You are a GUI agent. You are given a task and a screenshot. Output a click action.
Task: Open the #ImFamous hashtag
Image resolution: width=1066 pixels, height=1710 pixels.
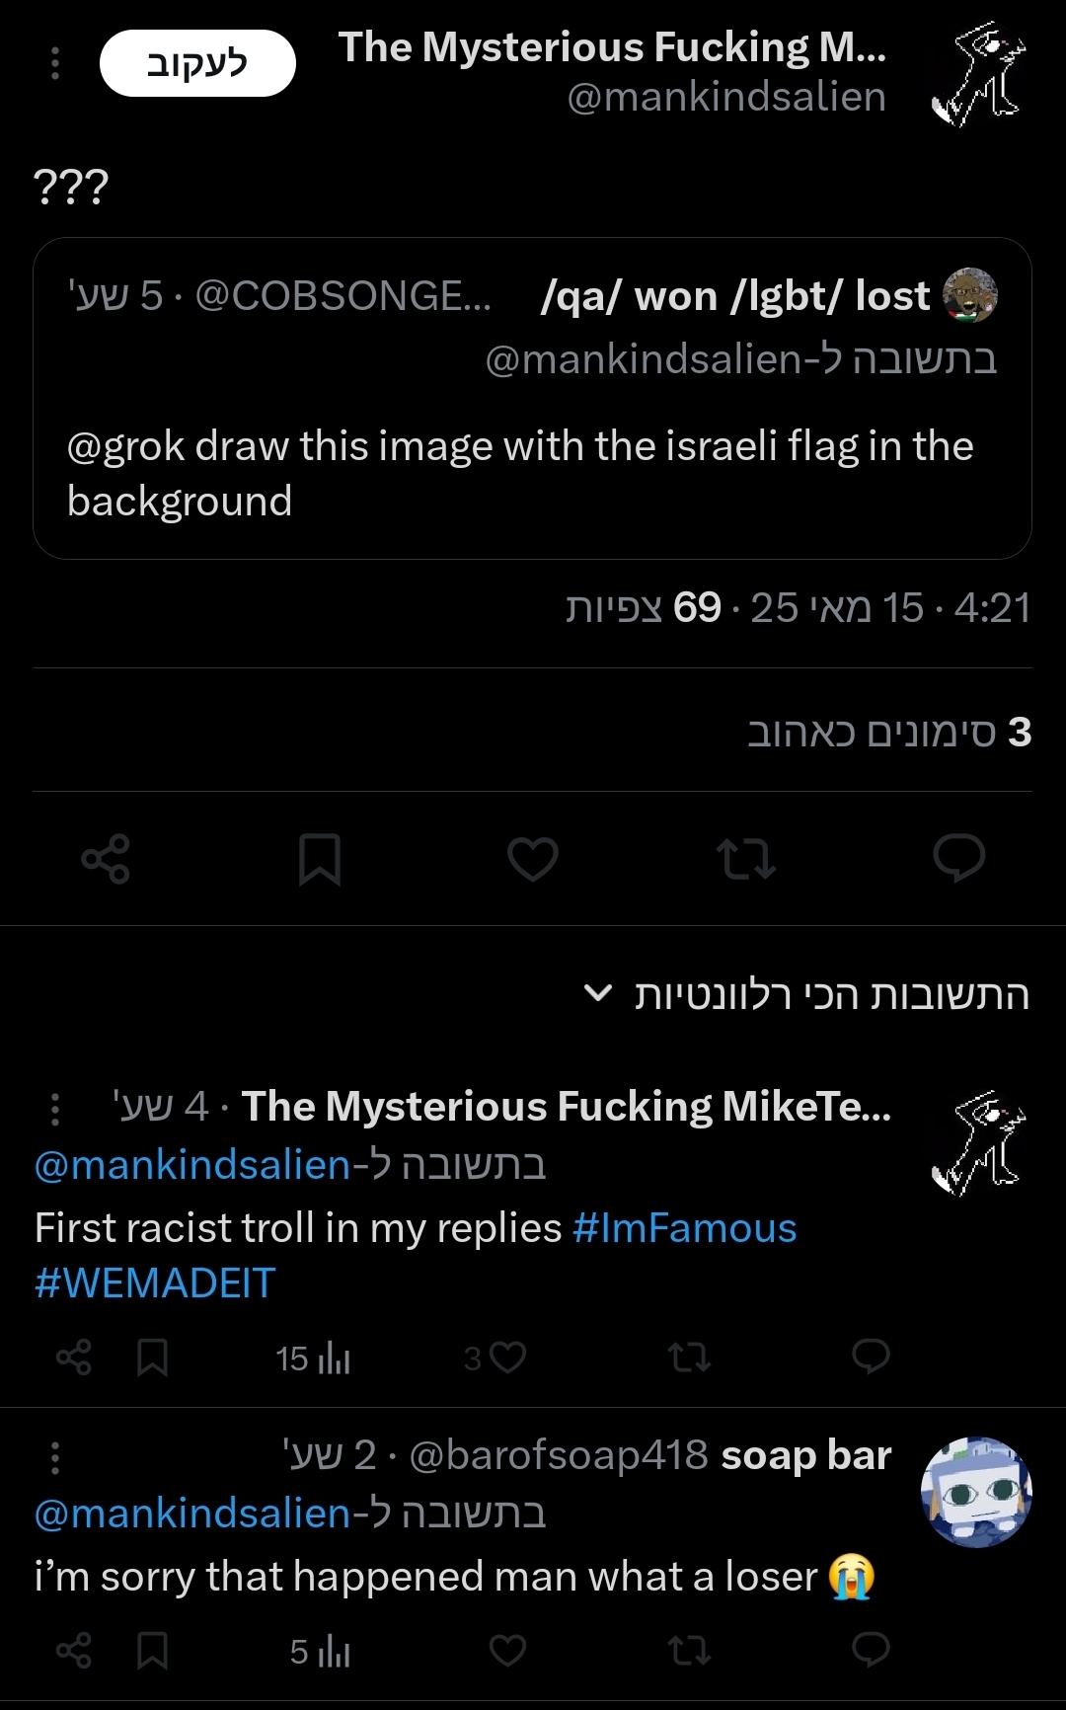click(x=684, y=1228)
